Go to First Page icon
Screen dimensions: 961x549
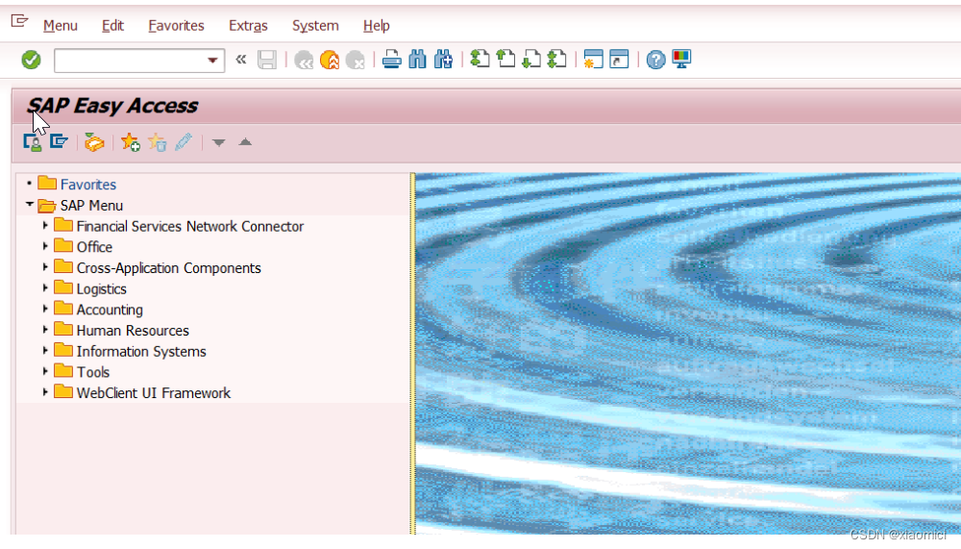tap(480, 59)
